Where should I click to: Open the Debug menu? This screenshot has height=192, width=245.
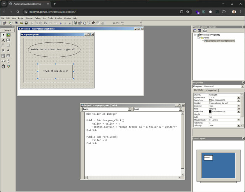pyautogui.click(x=37, y=18)
